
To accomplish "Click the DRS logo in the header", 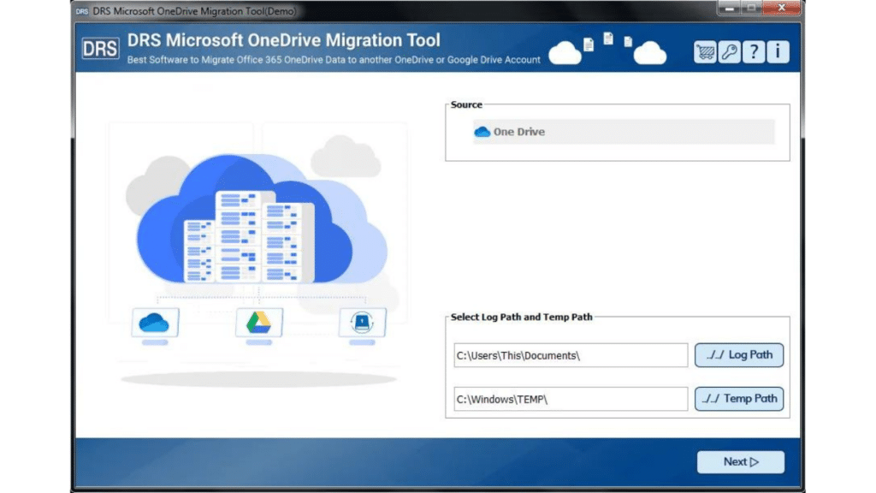I will coord(100,49).
